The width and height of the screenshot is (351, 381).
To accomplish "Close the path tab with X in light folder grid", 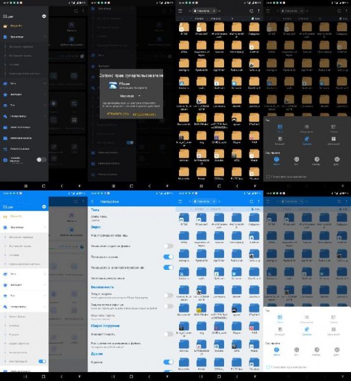I will click(x=214, y=201).
